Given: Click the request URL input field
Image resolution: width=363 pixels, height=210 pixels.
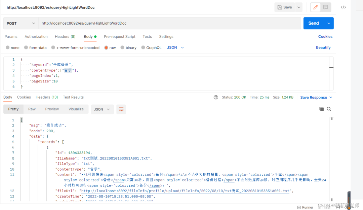Looking at the screenshot, I should tap(168, 23).
